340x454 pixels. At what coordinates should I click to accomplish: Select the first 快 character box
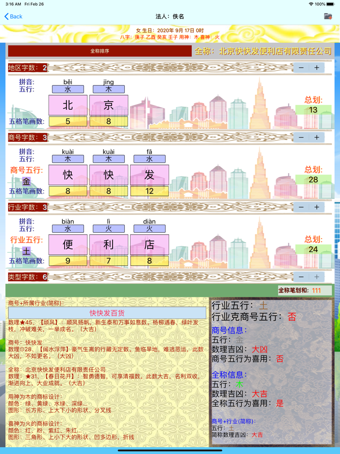(68, 175)
